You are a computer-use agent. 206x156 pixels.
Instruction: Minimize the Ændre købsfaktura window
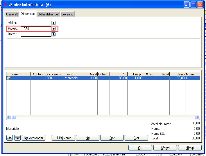tap(187, 5)
